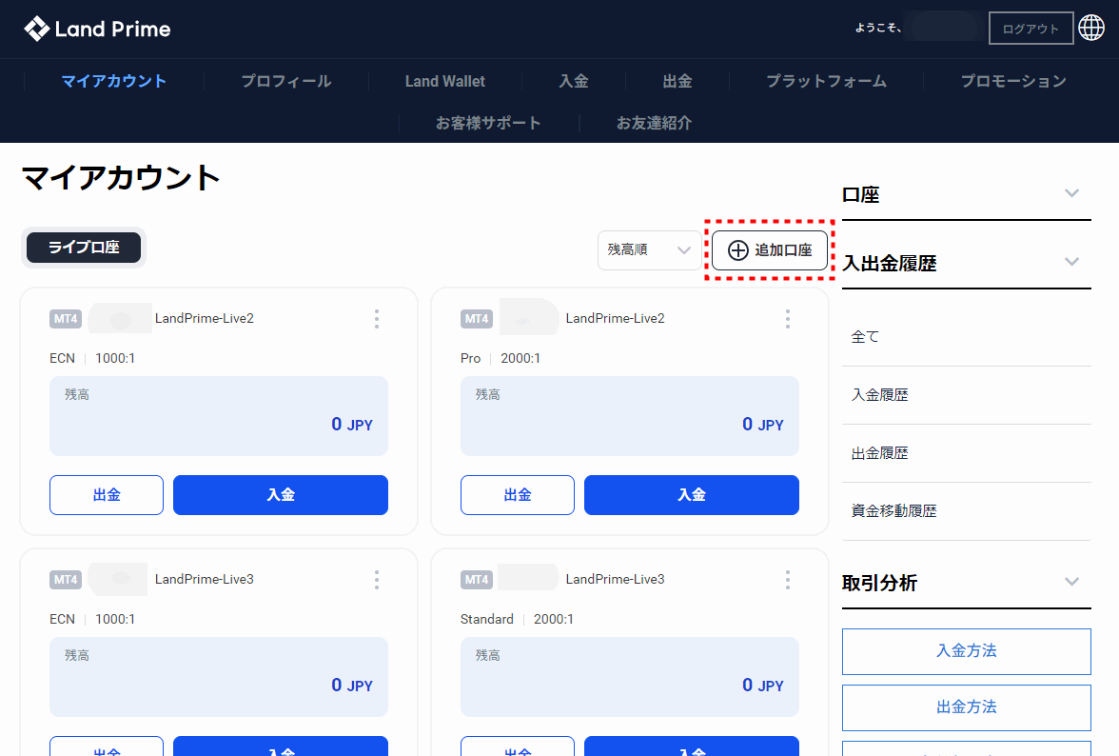Collapse the 入出金履歴 sidebar section
The height and width of the screenshot is (756, 1119).
click(x=1071, y=262)
